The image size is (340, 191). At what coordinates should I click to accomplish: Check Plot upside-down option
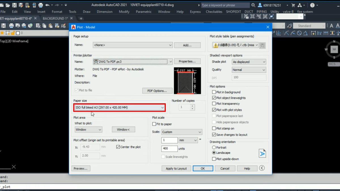point(214,159)
